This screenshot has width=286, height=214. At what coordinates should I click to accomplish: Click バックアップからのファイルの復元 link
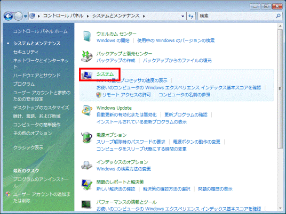[x=177, y=60]
